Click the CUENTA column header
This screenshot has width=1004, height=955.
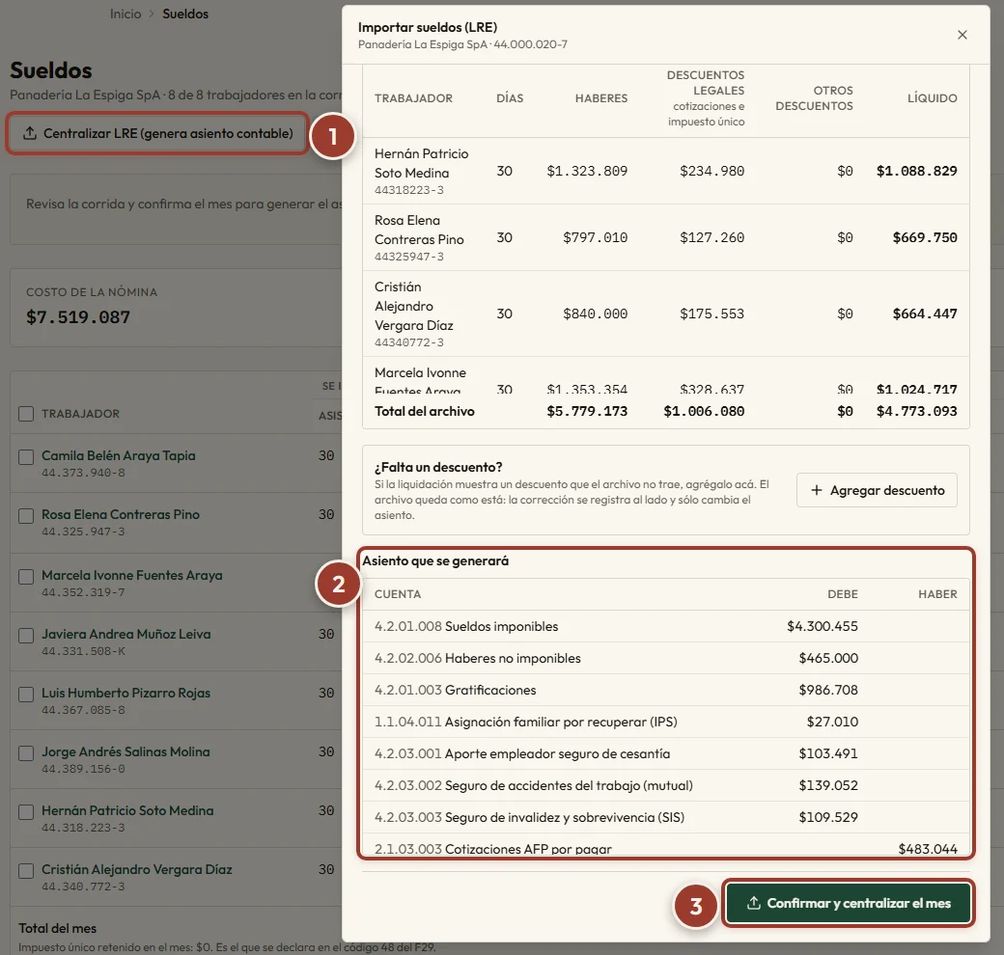pyautogui.click(x=398, y=594)
